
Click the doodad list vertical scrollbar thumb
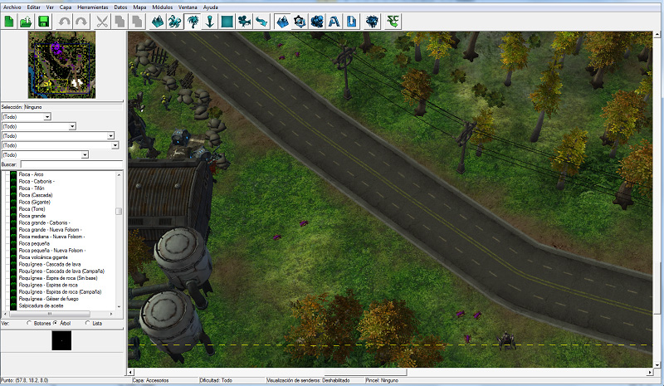click(x=119, y=211)
